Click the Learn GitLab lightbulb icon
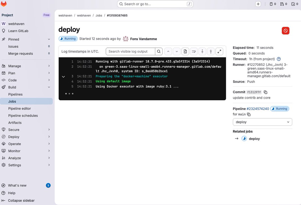Viewport: 301px width, 205px height. click(x=4, y=31)
